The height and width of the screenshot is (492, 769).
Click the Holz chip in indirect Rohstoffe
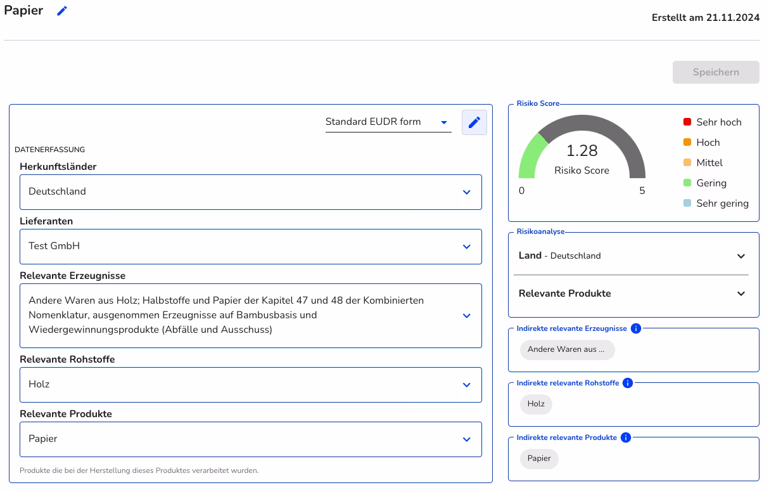[536, 404]
